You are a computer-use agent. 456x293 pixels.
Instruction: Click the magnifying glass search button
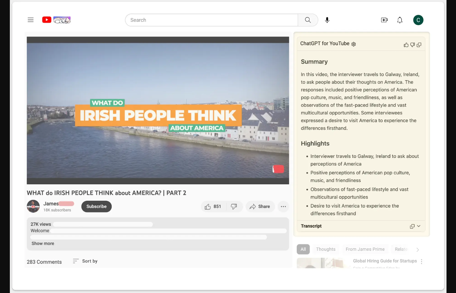coord(308,20)
